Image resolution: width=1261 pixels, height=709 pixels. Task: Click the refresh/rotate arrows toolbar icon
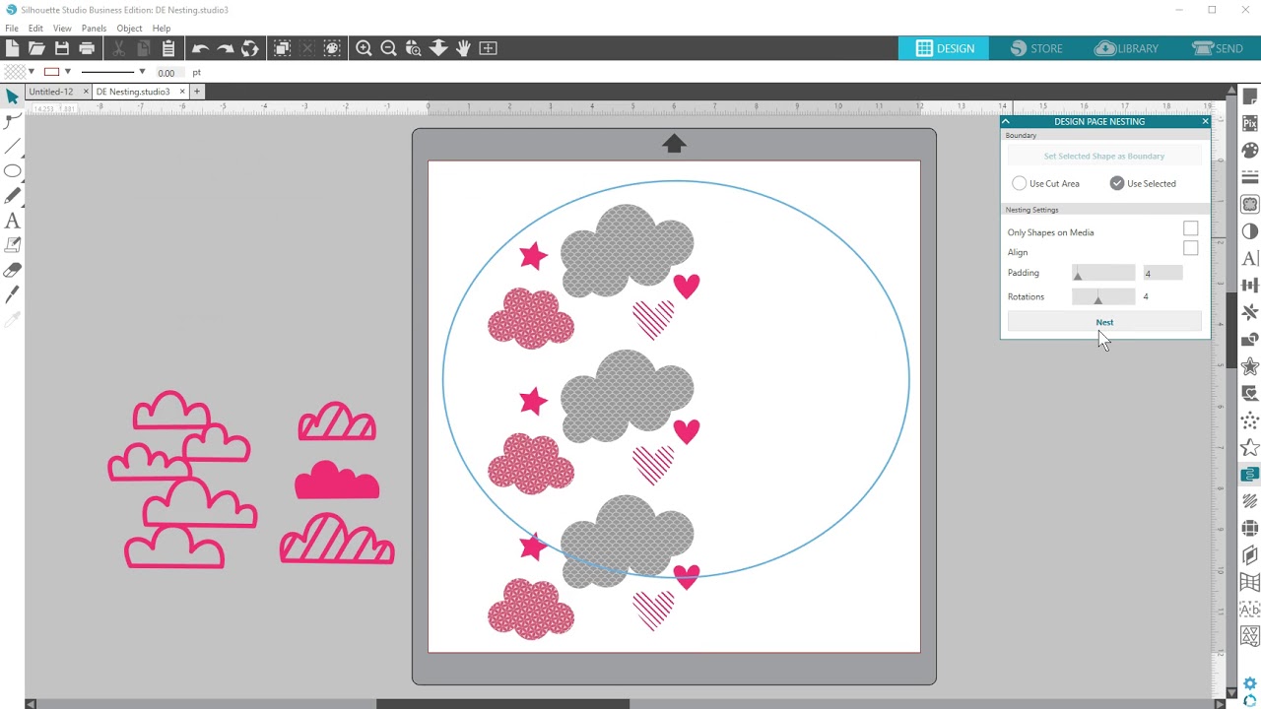coord(250,48)
